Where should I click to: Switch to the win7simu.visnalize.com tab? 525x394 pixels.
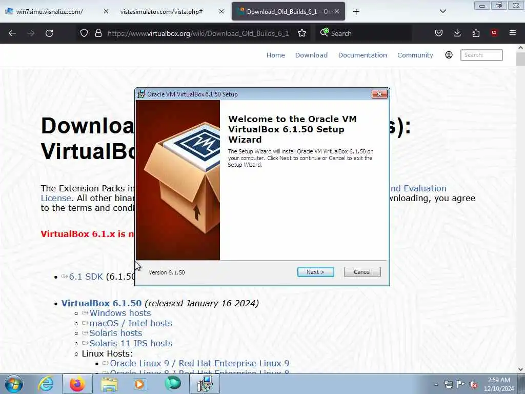coord(57,12)
